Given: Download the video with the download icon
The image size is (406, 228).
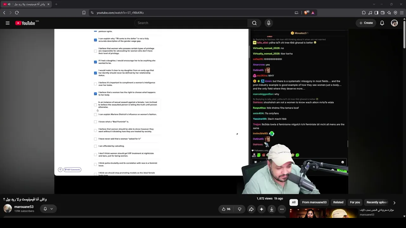Looking at the screenshot, I should pos(272,209).
